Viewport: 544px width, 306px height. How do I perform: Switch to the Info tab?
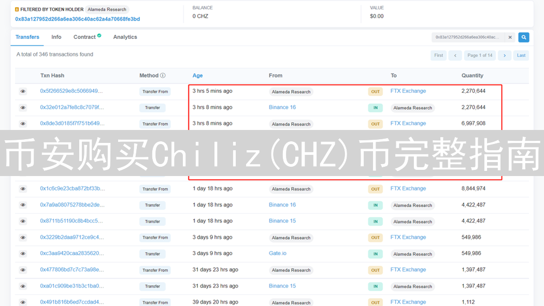pos(56,37)
